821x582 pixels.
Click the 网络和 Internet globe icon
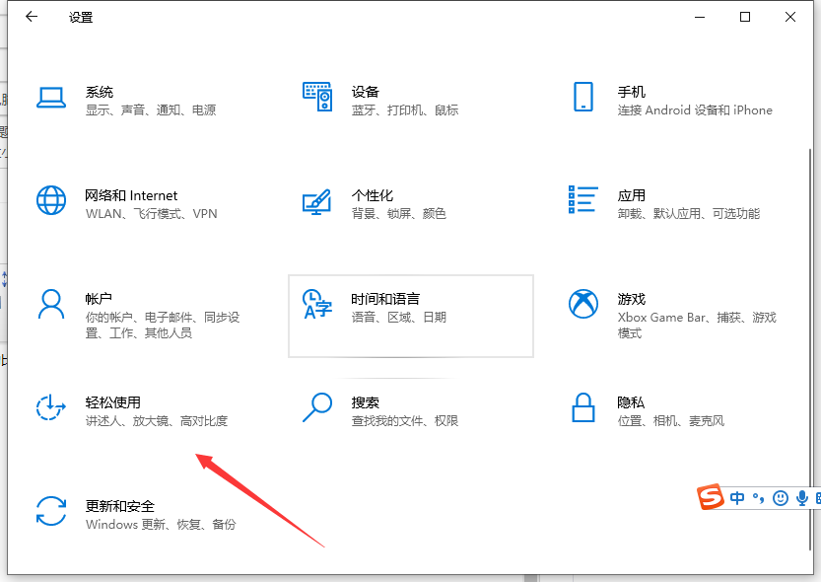(51, 200)
